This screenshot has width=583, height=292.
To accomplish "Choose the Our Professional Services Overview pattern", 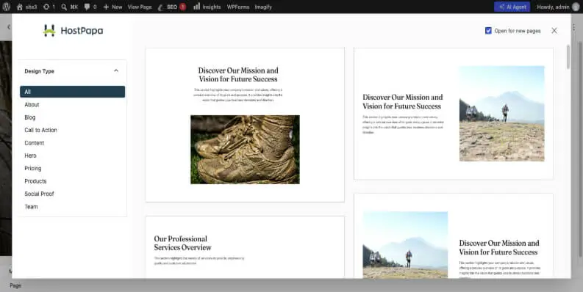I will [x=245, y=247].
